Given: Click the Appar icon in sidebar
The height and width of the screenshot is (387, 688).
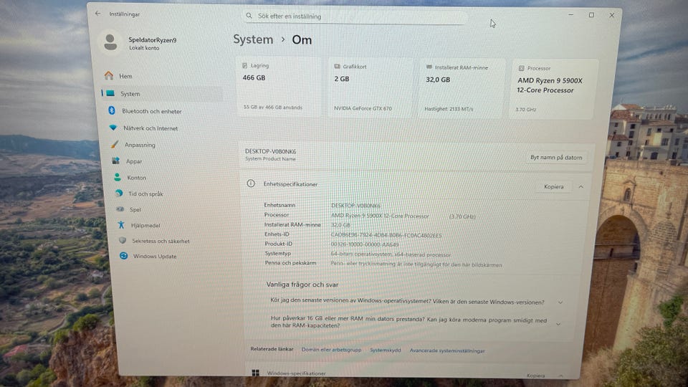Looking at the screenshot, I should 116,161.
